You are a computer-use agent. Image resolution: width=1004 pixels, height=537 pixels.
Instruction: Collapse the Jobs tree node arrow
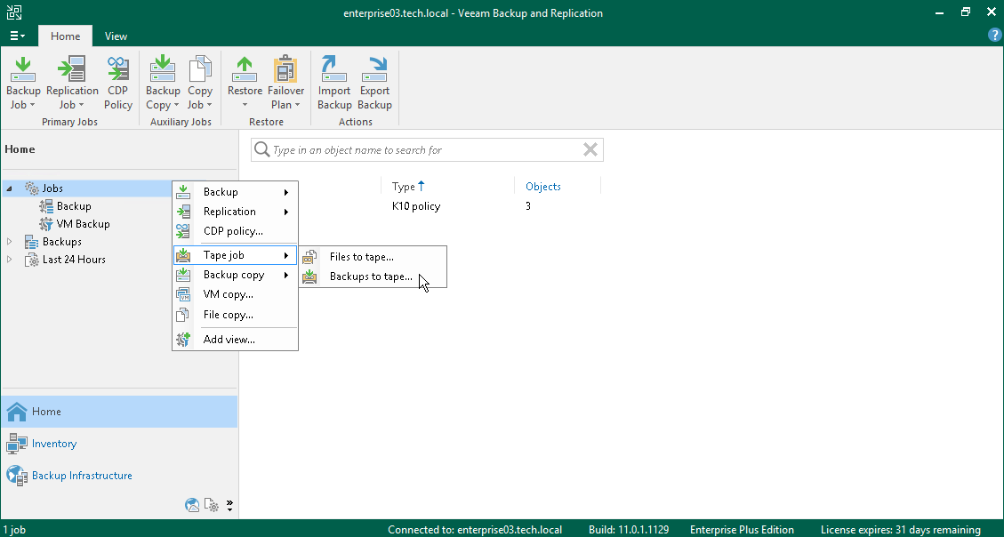9,188
